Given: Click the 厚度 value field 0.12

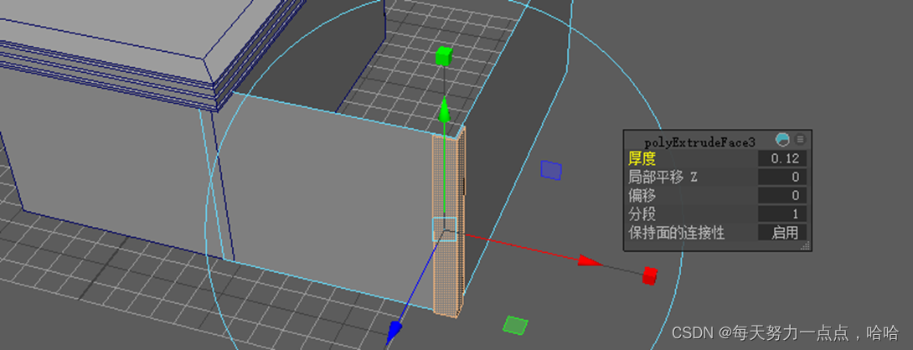Looking at the screenshot, I should (x=782, y=158).
